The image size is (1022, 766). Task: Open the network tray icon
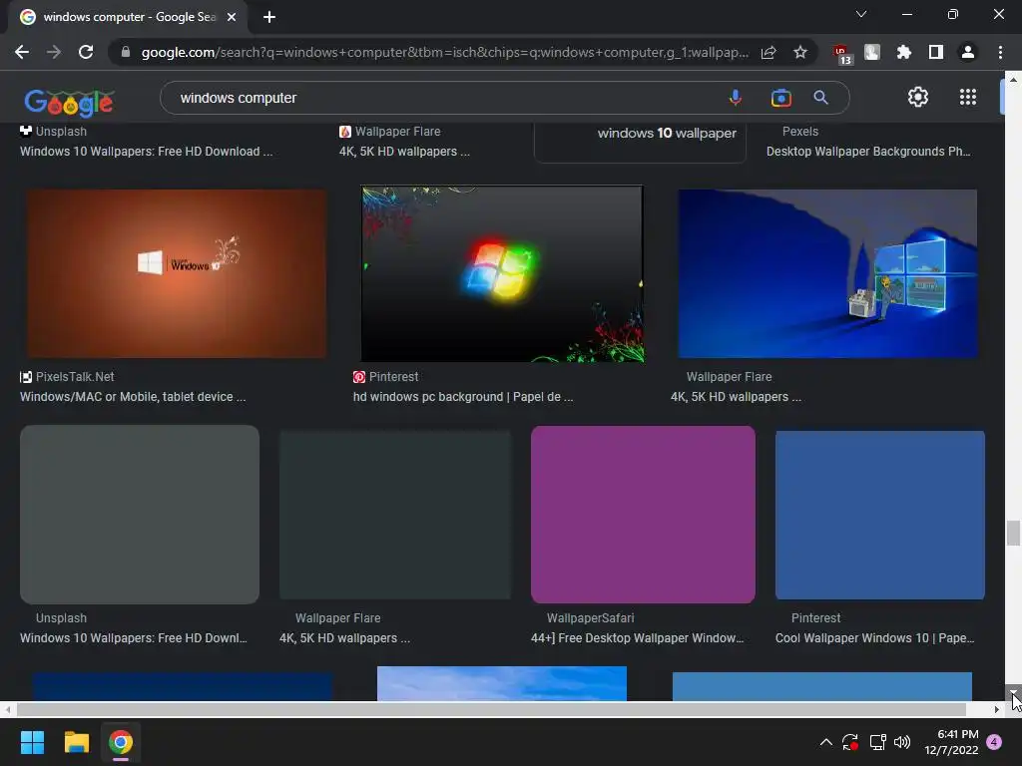877,742
